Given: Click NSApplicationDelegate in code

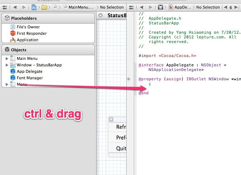Looking at the screenshot, I should 175,70.
